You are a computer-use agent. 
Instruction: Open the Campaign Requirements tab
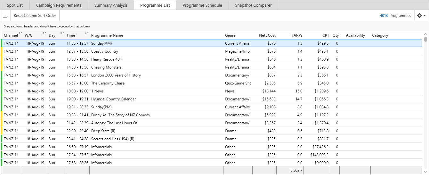[59, 5]
